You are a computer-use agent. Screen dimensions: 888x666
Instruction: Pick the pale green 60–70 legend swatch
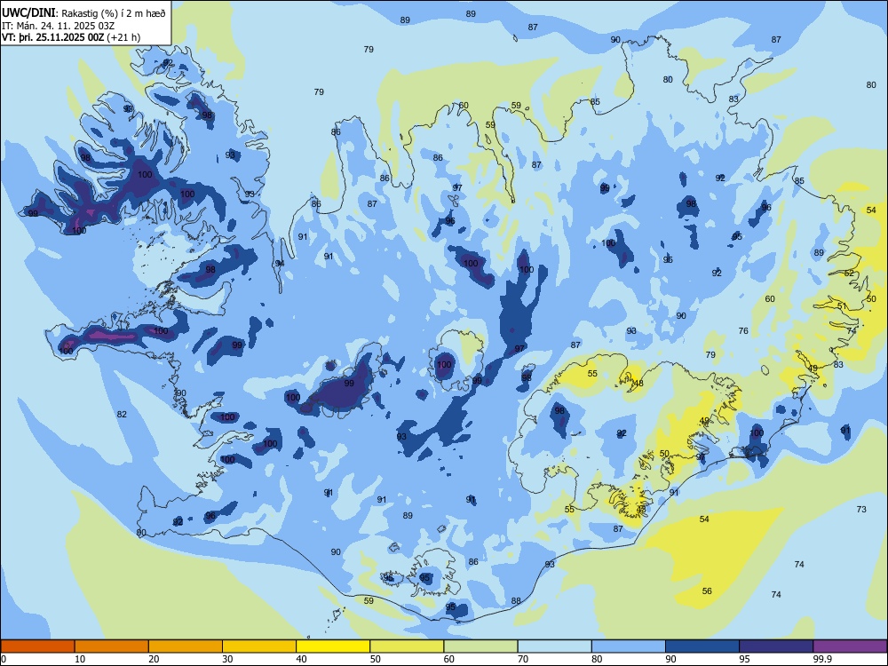pos(480,646)
